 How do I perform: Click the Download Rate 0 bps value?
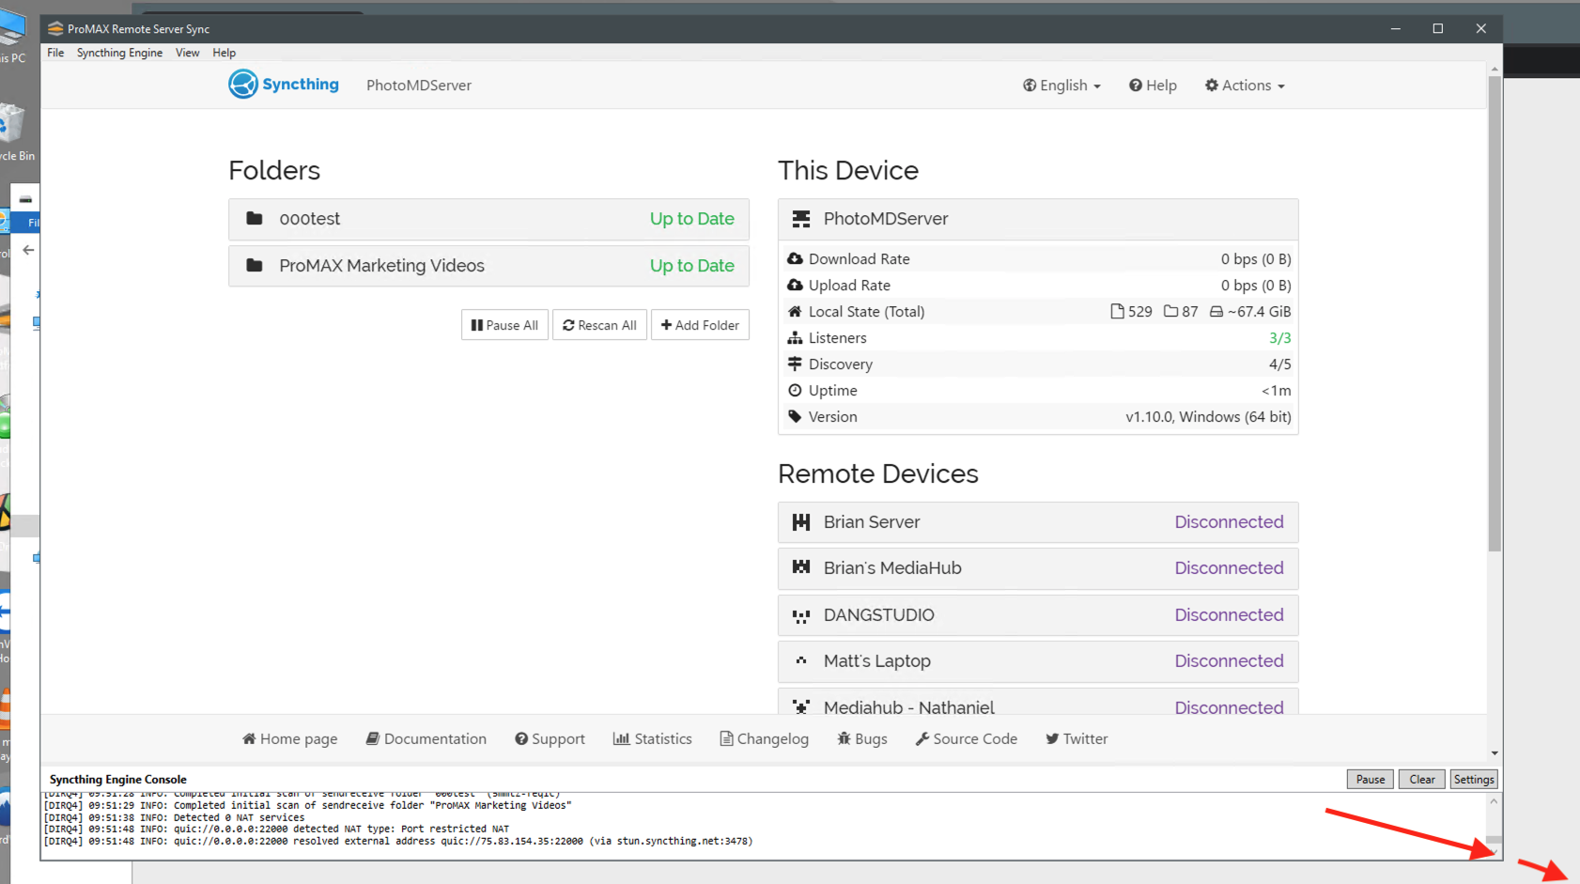coord(1255,259)
